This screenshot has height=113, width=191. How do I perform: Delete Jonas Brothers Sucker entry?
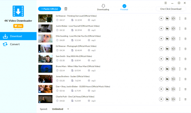point(186,79)
